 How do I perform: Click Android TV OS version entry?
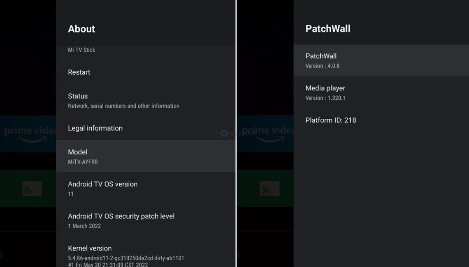click(102, 188)
